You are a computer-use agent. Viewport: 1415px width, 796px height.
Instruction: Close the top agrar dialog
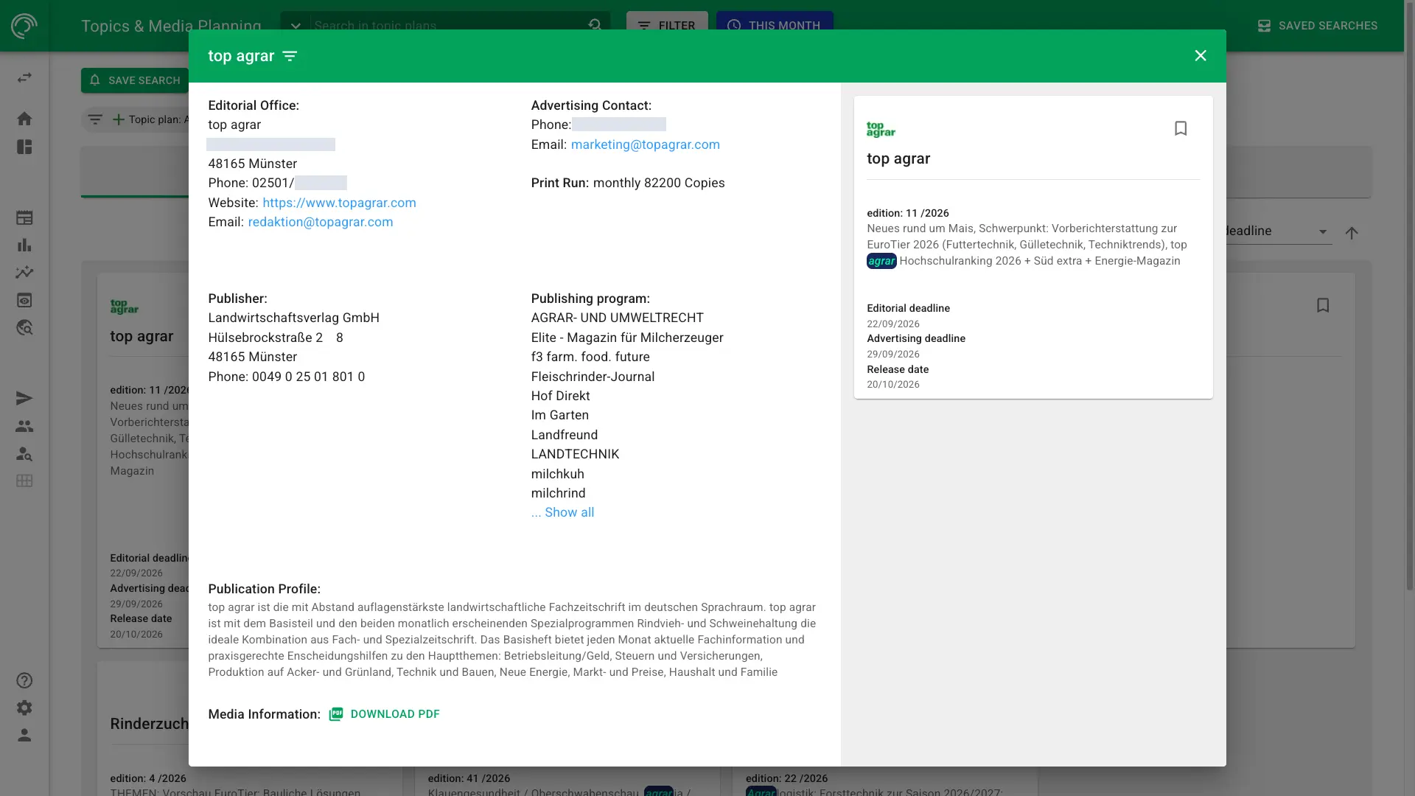(x=1201, y=56)
